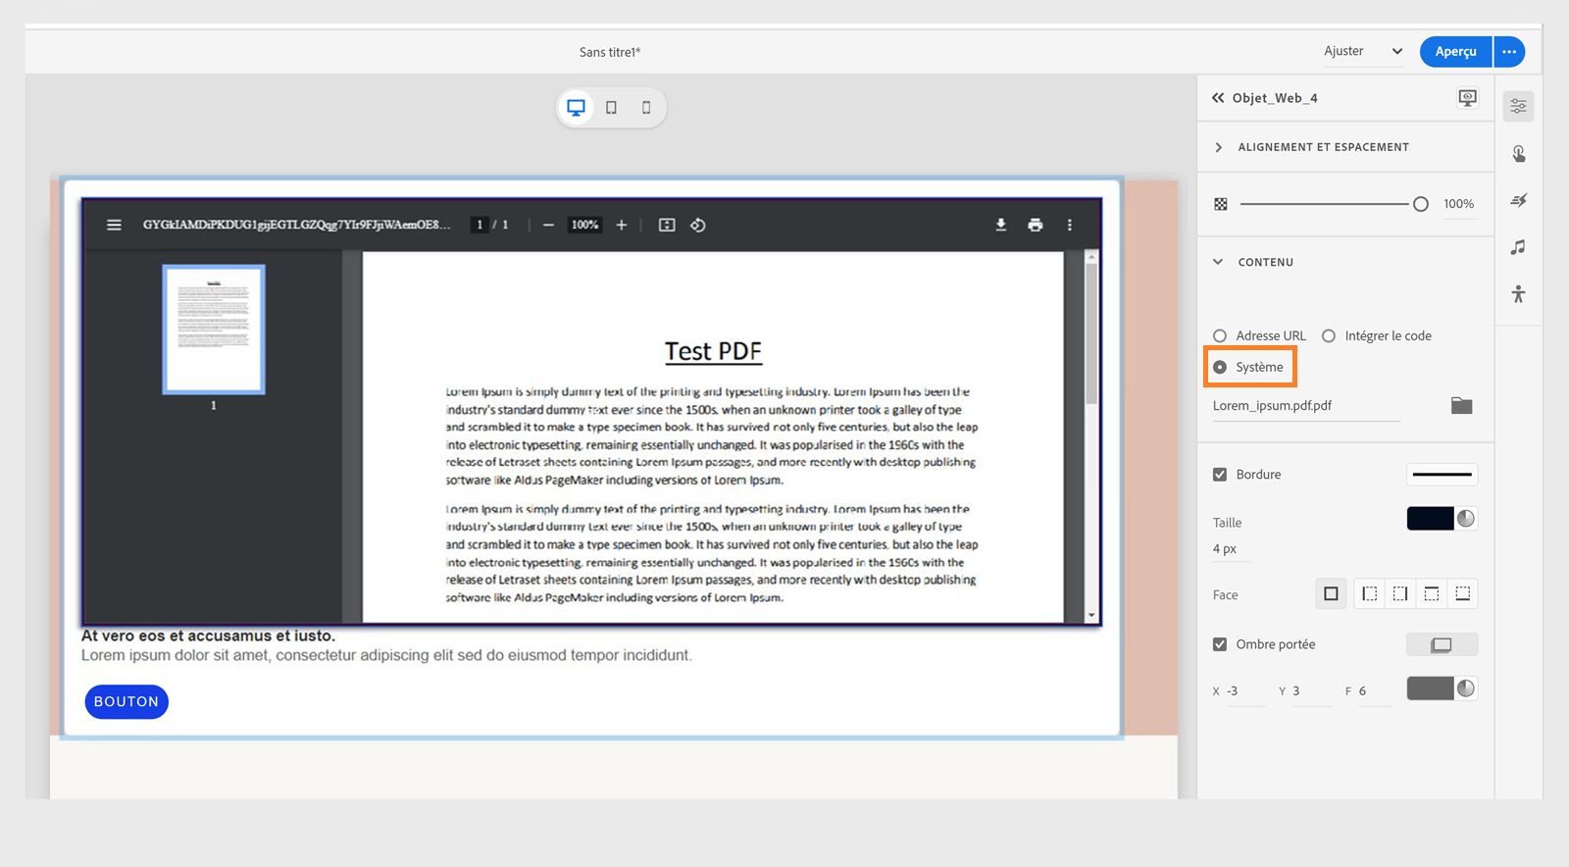Switch to tablet device view
The height and width of the screenshot is (867, 1569).
coord(611,108)
